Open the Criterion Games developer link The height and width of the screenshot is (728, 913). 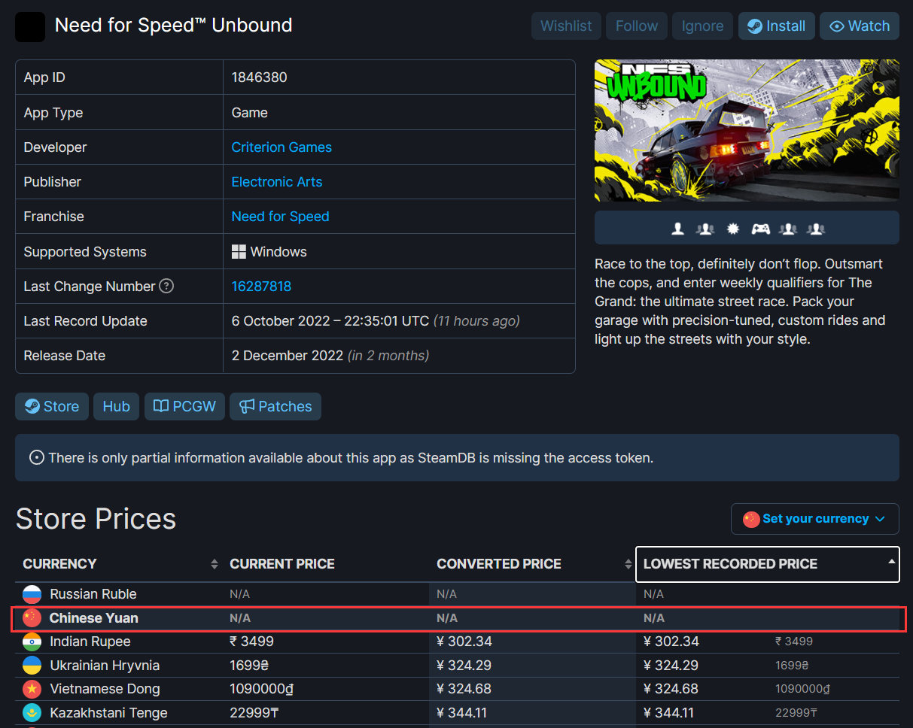pyautogui.click(x=282, y=147)
